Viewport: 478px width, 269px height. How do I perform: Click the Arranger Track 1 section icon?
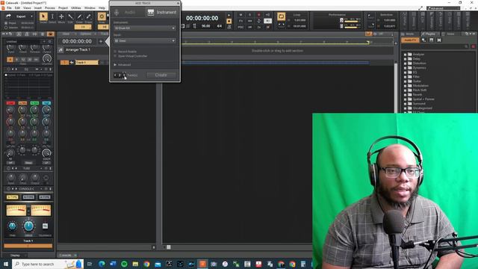(x=61, y=50)
